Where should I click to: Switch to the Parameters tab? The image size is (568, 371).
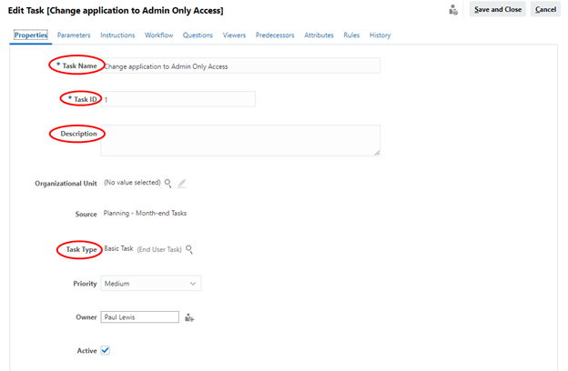coord(74,35)
